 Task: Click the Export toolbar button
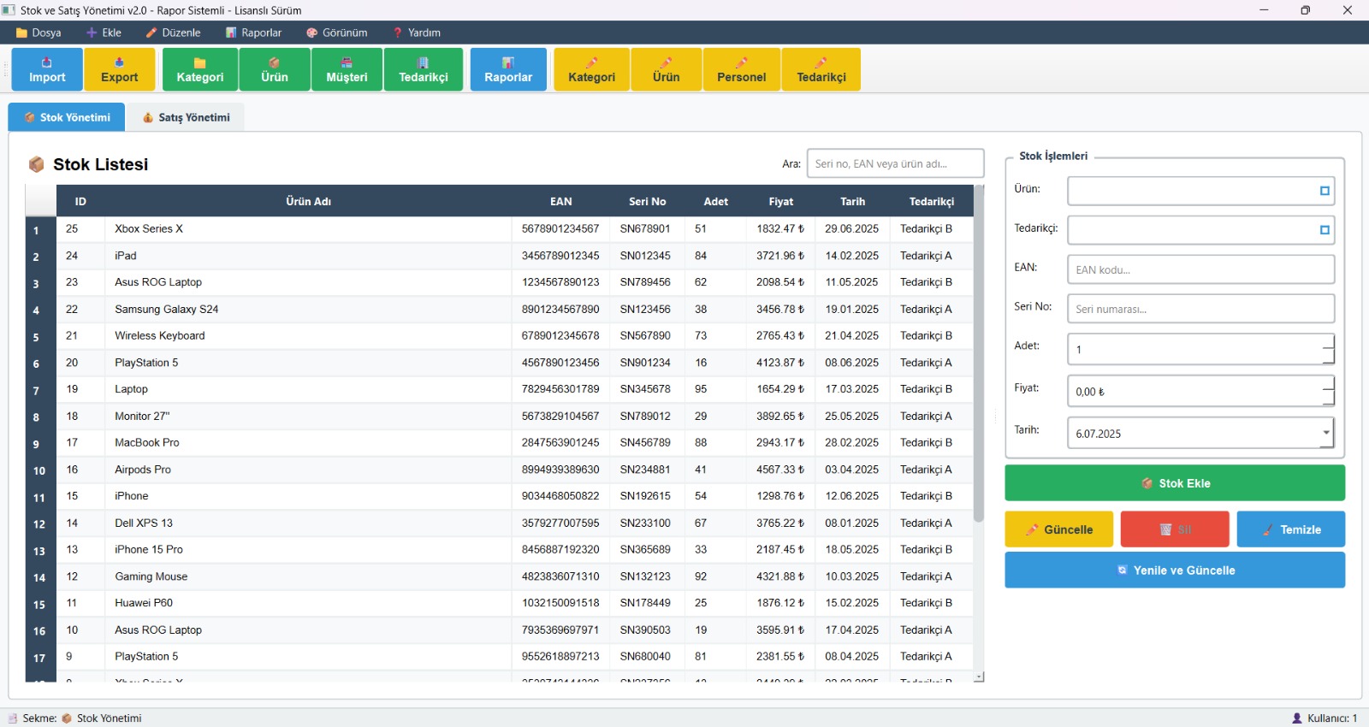click(120, 69)
